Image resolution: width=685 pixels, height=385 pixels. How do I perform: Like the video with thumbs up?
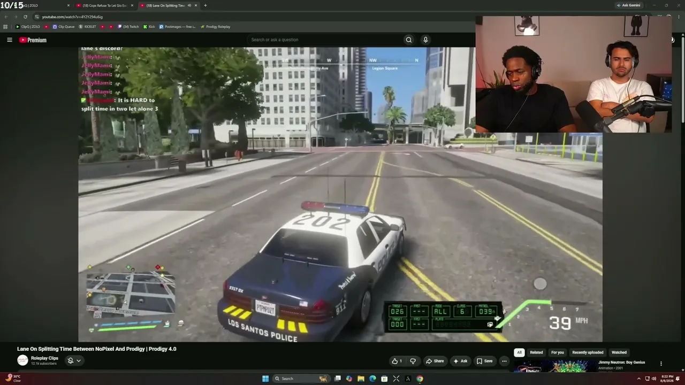pos(397,361)
